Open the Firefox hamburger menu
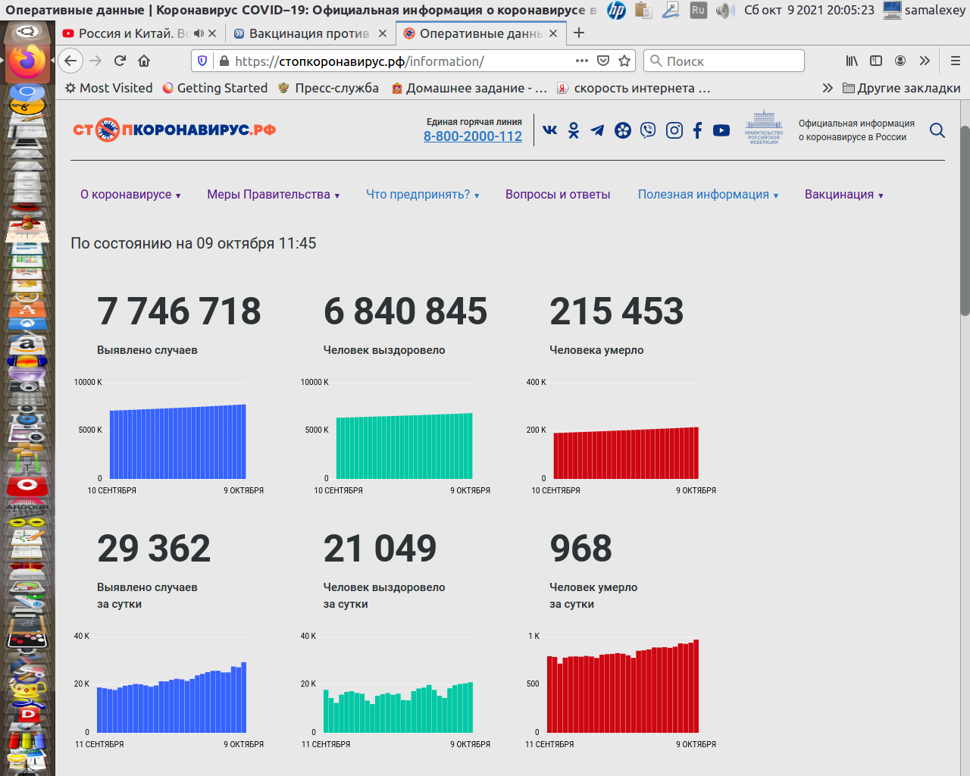 [x=956, y=61]
